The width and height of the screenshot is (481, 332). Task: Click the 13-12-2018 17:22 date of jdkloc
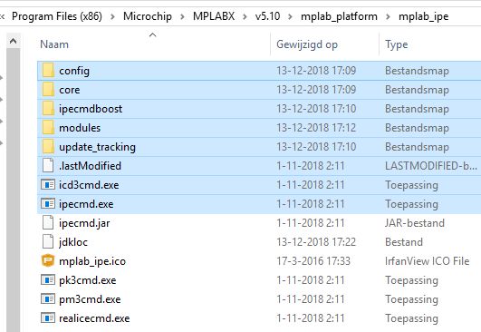pyautogui.click(x=316, y=242)
